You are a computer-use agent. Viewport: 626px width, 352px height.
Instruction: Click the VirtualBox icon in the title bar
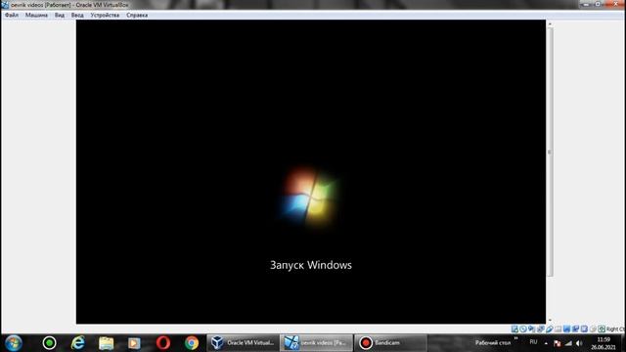[x=5, y=5]
